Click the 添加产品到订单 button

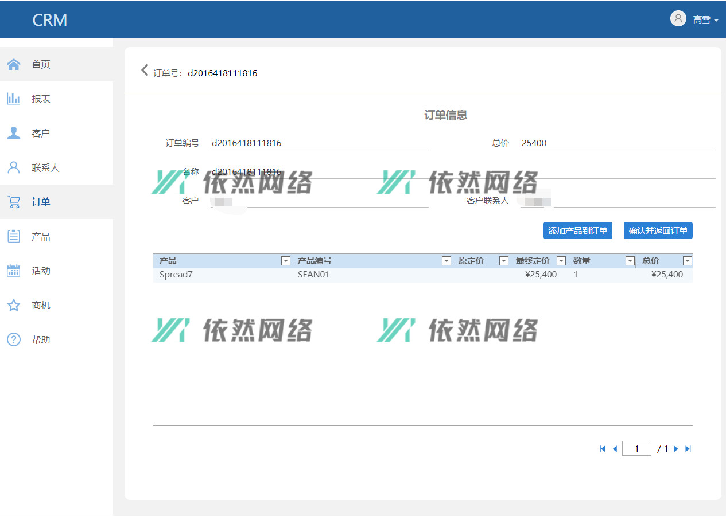577,230
